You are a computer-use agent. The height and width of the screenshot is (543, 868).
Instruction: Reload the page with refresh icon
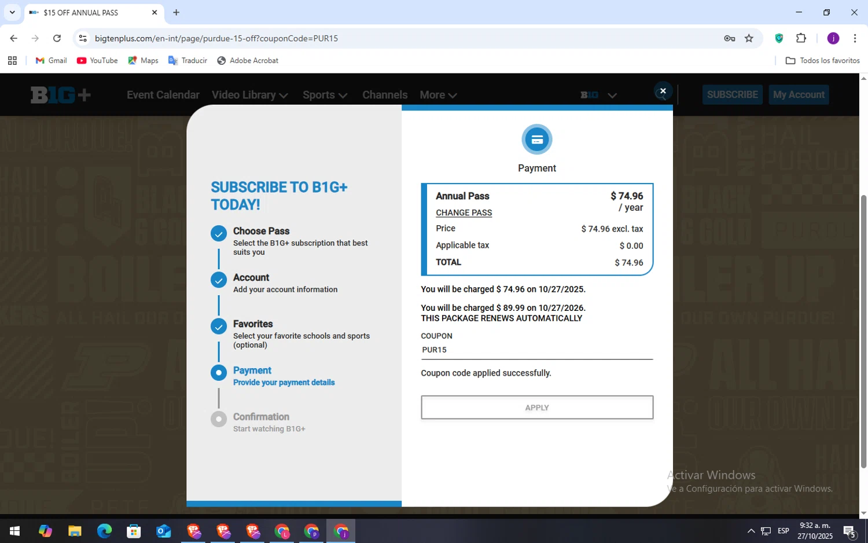pos(57,38)
